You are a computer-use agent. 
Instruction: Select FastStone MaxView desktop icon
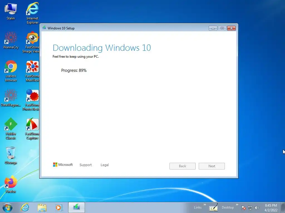pos(32,71)
